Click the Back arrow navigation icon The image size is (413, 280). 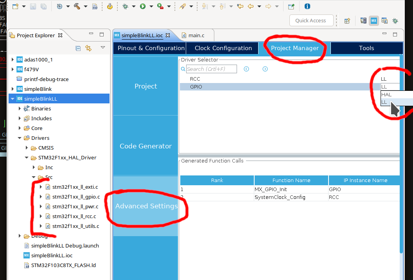251,6
